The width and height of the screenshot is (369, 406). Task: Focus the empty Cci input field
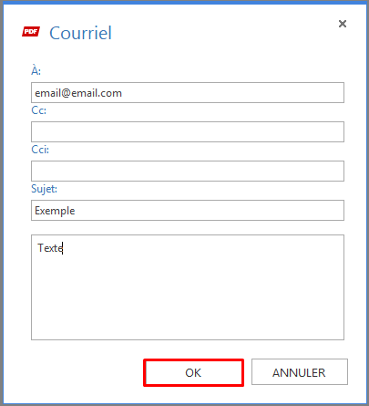(x=188, y=171)
